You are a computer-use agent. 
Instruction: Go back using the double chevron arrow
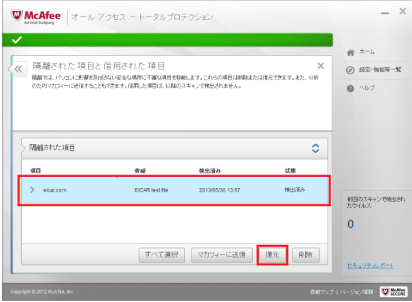19,69
